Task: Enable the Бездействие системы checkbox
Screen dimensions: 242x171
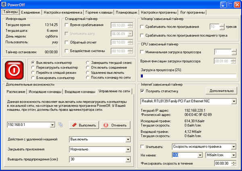Action: (67, 51)
